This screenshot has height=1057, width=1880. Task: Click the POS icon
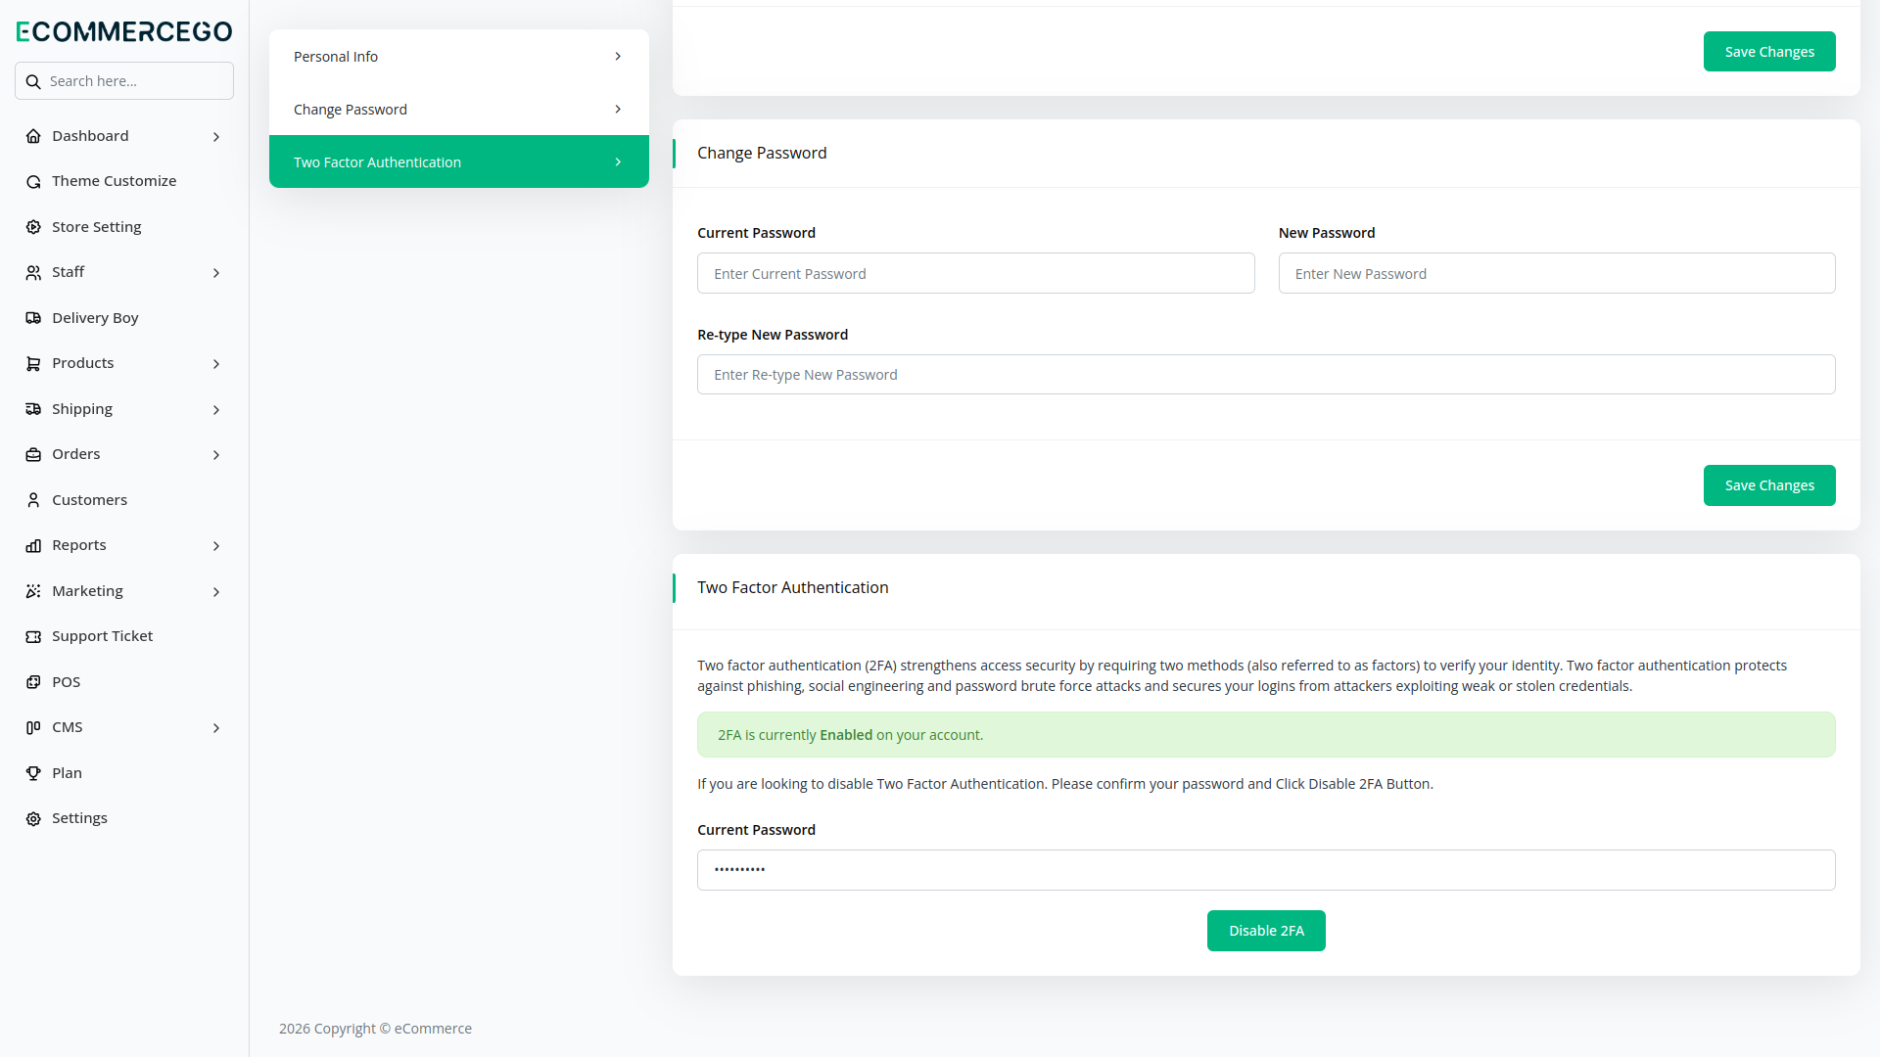click(33, 682)
